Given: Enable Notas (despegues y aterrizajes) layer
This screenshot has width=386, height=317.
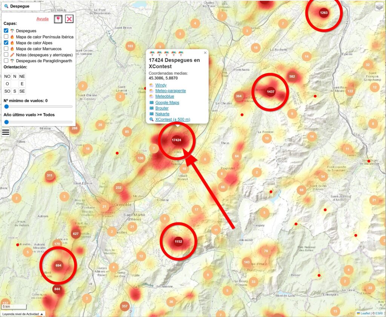Looking at the screenshot, I should [6, 55].
